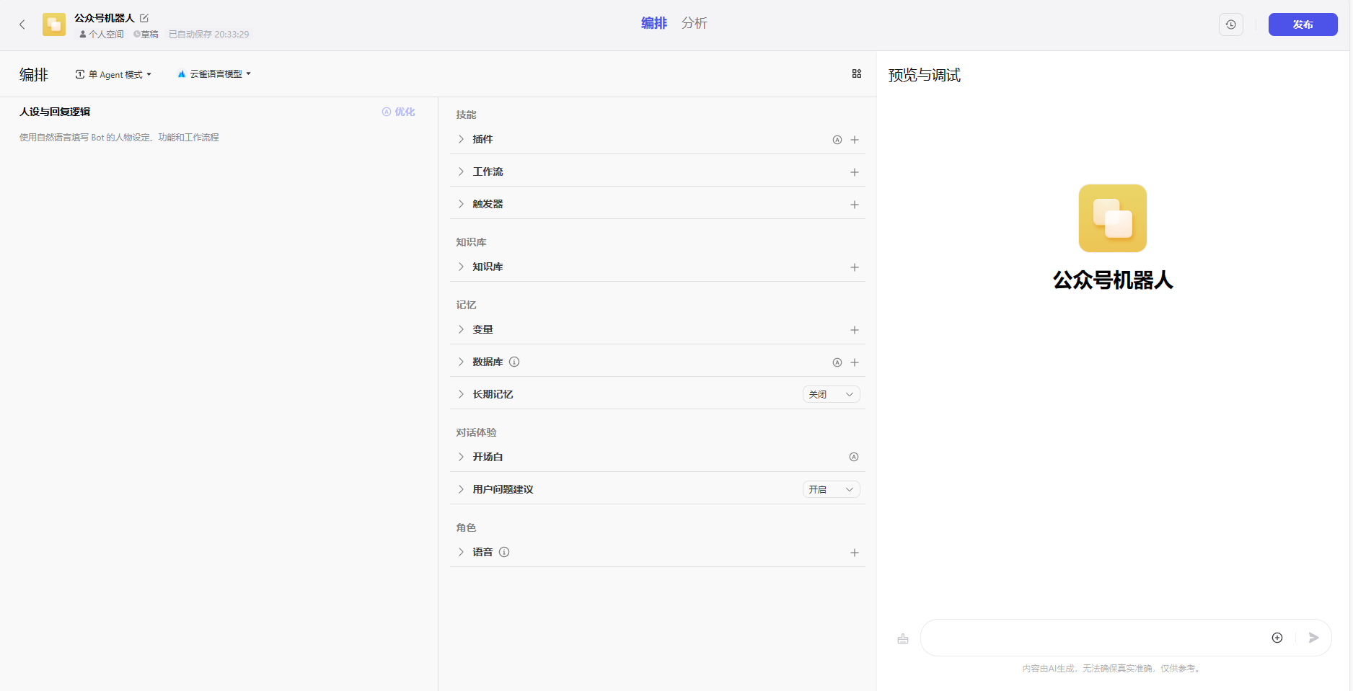This screenshot has width=1353, height=691.
Task: Switch to the 编排 tab
Action: 653,23
